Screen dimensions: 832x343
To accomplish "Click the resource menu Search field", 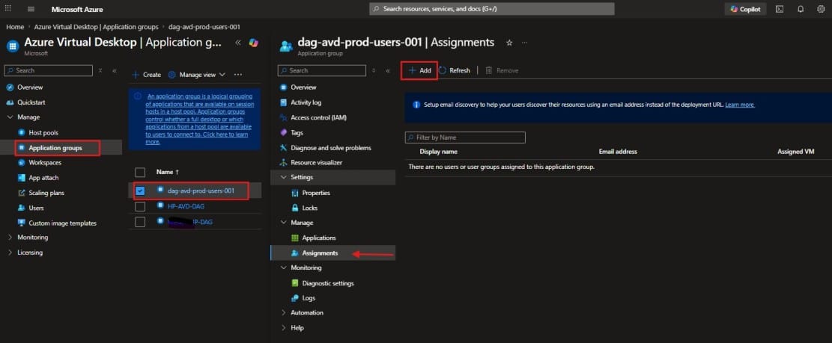I will pos(322,70).
